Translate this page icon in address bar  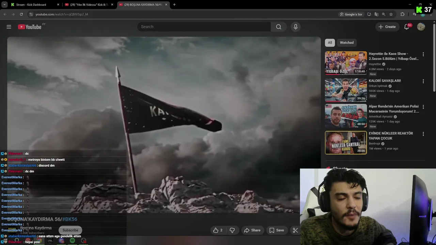pyautogui.click(x=376, y=14)
